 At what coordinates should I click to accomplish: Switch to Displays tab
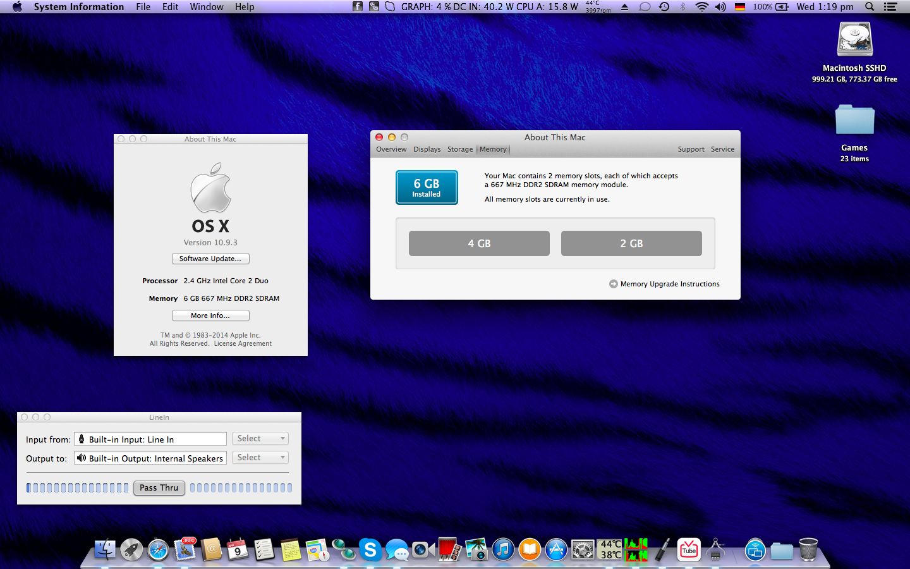[427, 149]
